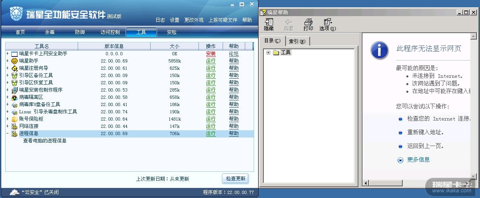480x198 pixels.
Task: Switch to the 安检 tab
Action: [x=172, y=32]
